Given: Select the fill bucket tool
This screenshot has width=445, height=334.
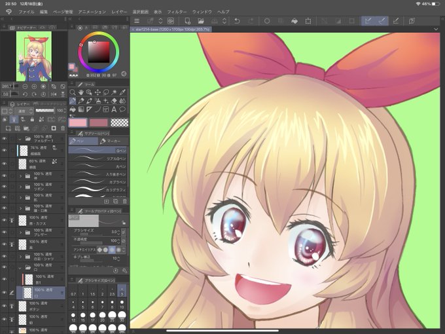Looking at the screenshot, I should 73,109.
